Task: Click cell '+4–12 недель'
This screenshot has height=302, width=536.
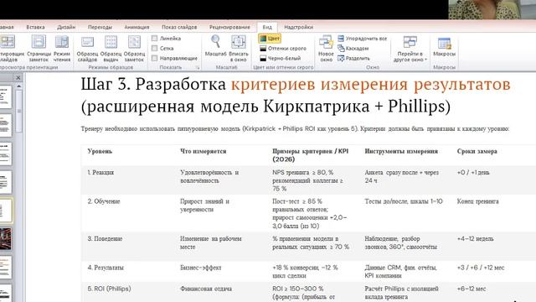Action: coord(476,238)
